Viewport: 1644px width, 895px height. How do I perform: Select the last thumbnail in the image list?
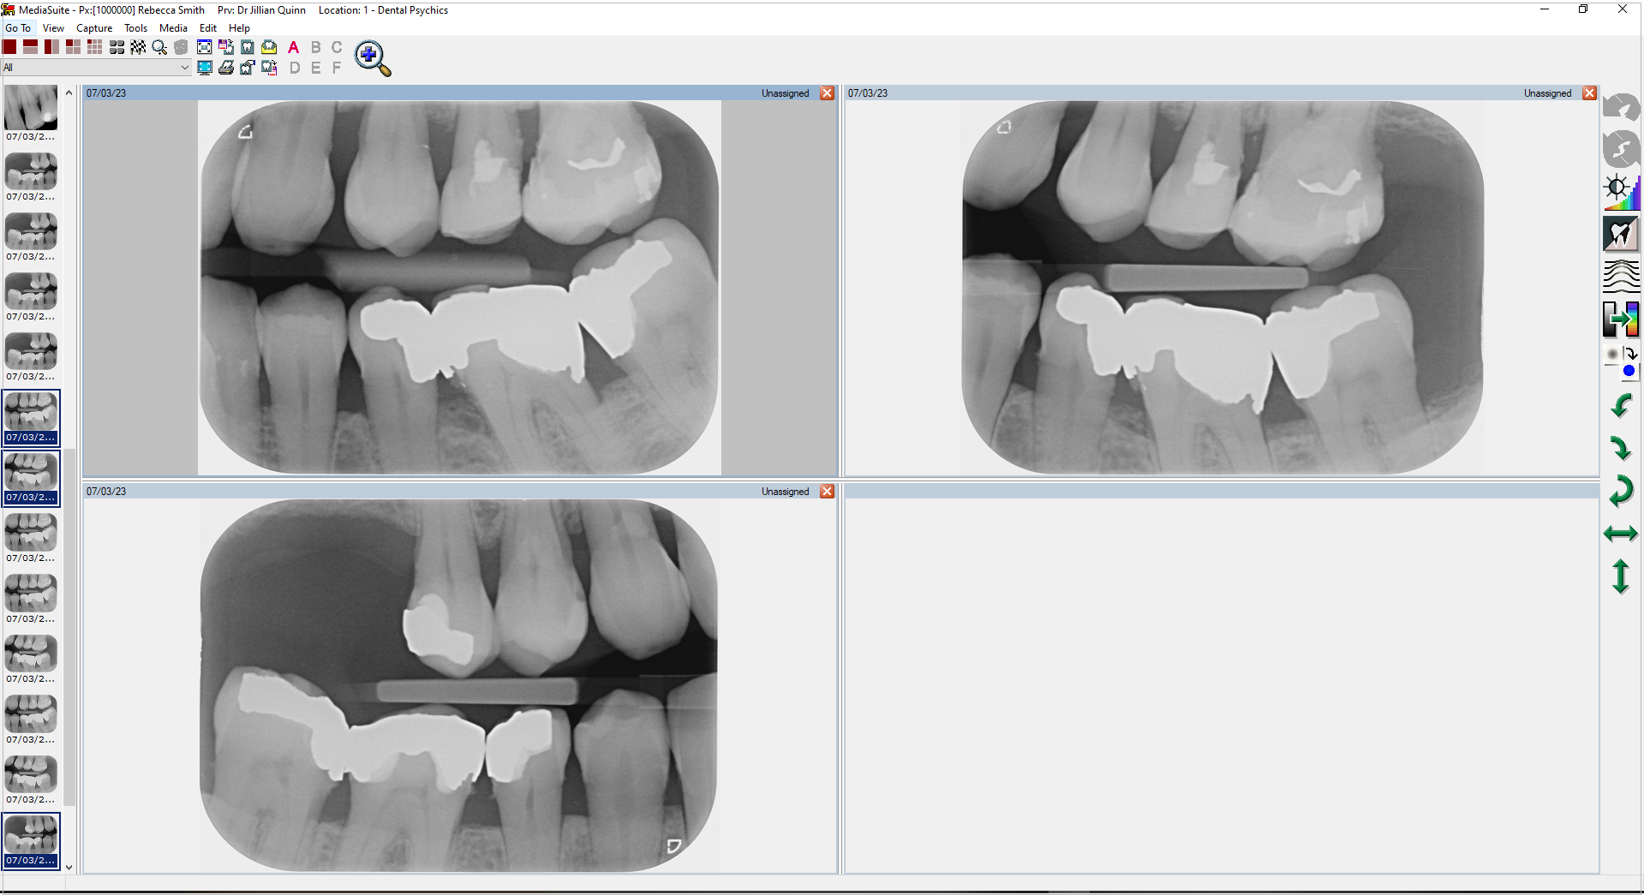point(31,840)
